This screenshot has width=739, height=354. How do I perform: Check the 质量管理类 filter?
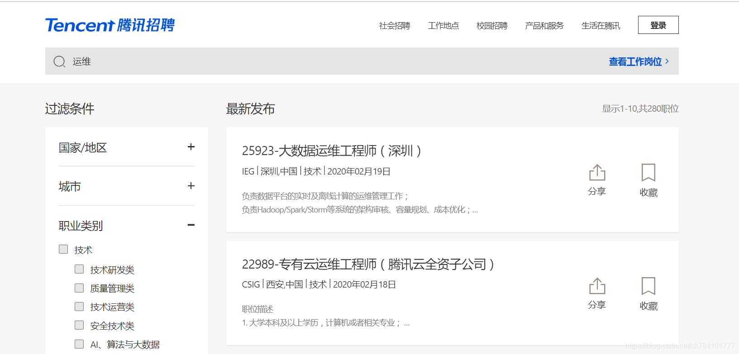(x=79, y=288)
